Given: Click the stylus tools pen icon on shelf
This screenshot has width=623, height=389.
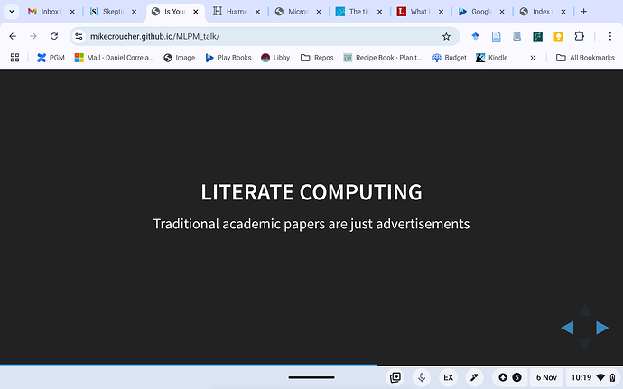Looking at the screenshot, I should point(474,377).
